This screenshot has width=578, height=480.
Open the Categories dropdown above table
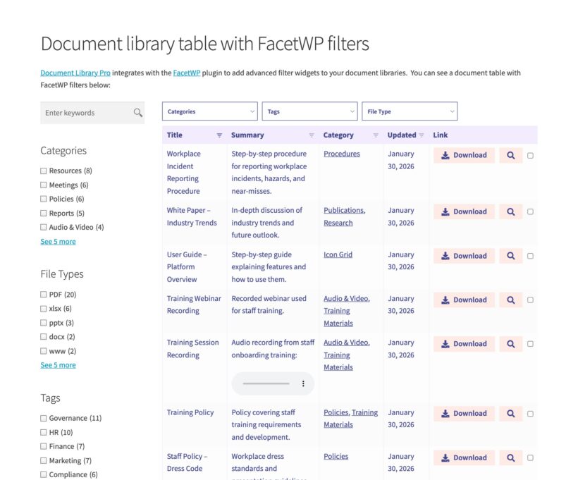point(210,111)
